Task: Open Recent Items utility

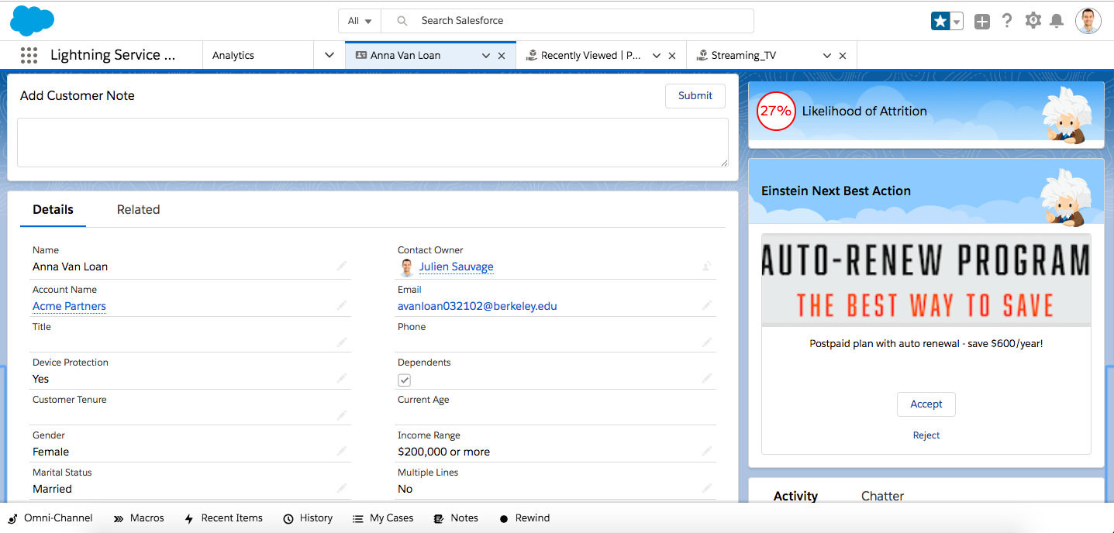Action: tap(224, 518)
